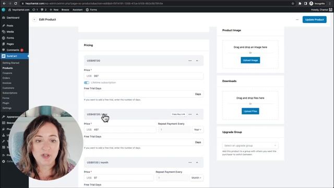Open Forms above Pages in the sidebar
The image size is (334, 188).
10,38
